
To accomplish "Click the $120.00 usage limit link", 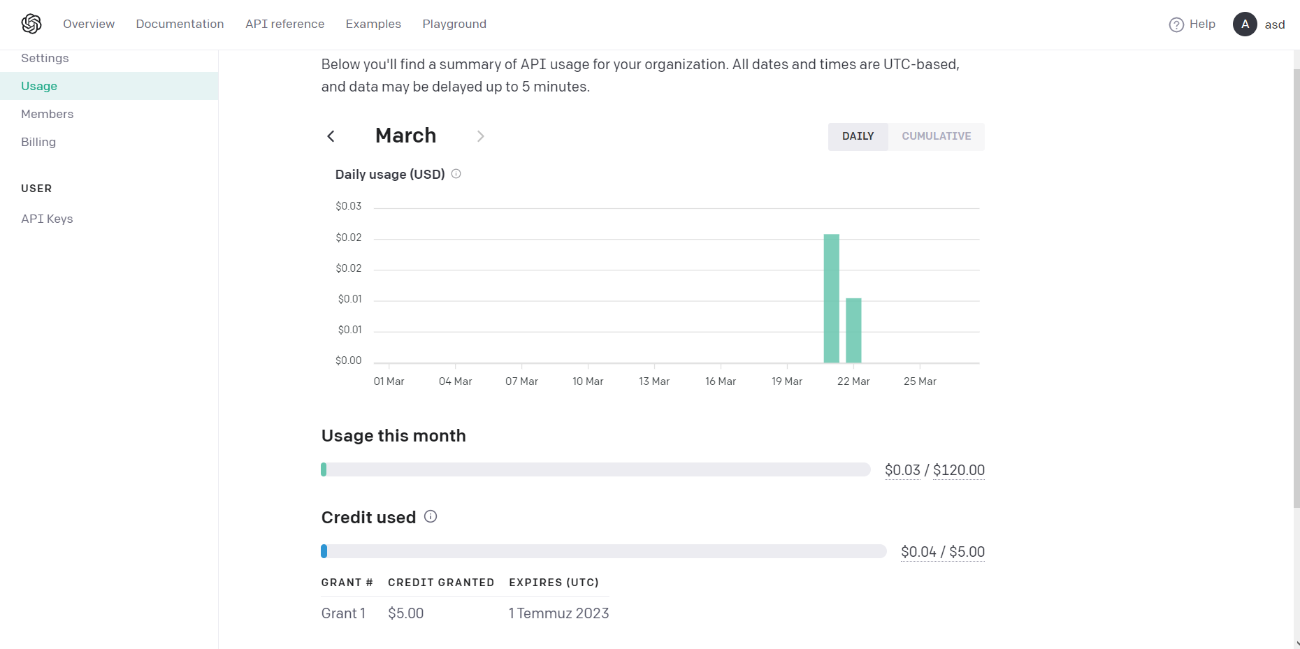I will 959,470.
